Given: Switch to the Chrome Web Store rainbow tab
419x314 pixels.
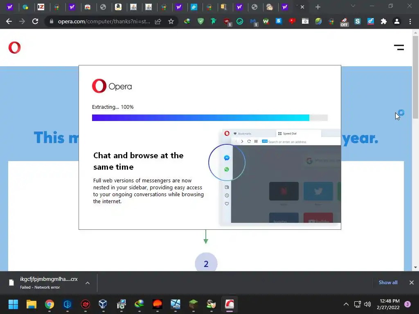Looking at the screenshot, I should click(x=88, y=7).
